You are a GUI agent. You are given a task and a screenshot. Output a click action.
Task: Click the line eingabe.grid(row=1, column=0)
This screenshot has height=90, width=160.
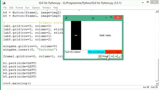(30, 46)
